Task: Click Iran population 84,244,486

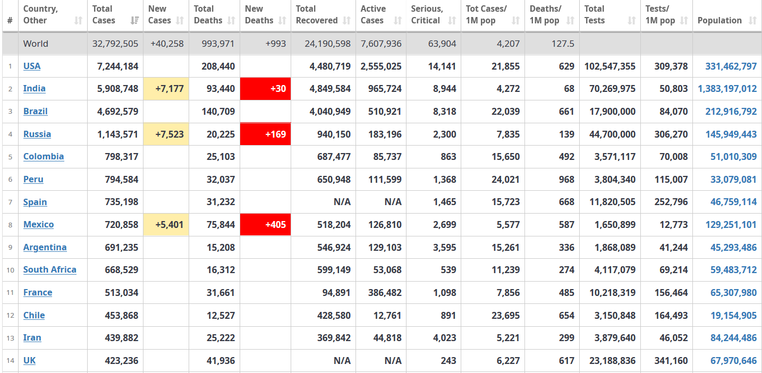Action: click(734, 338)
